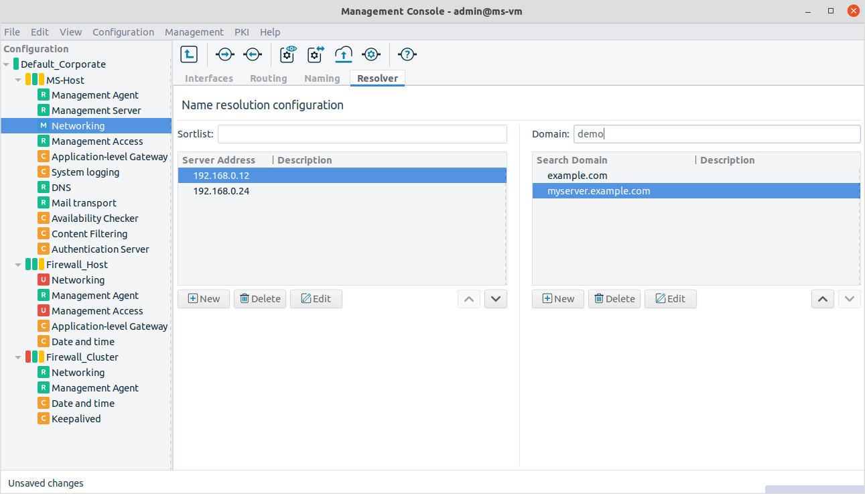Open the Configuration menu
The image size is (865, 494).
coord(123,32)
